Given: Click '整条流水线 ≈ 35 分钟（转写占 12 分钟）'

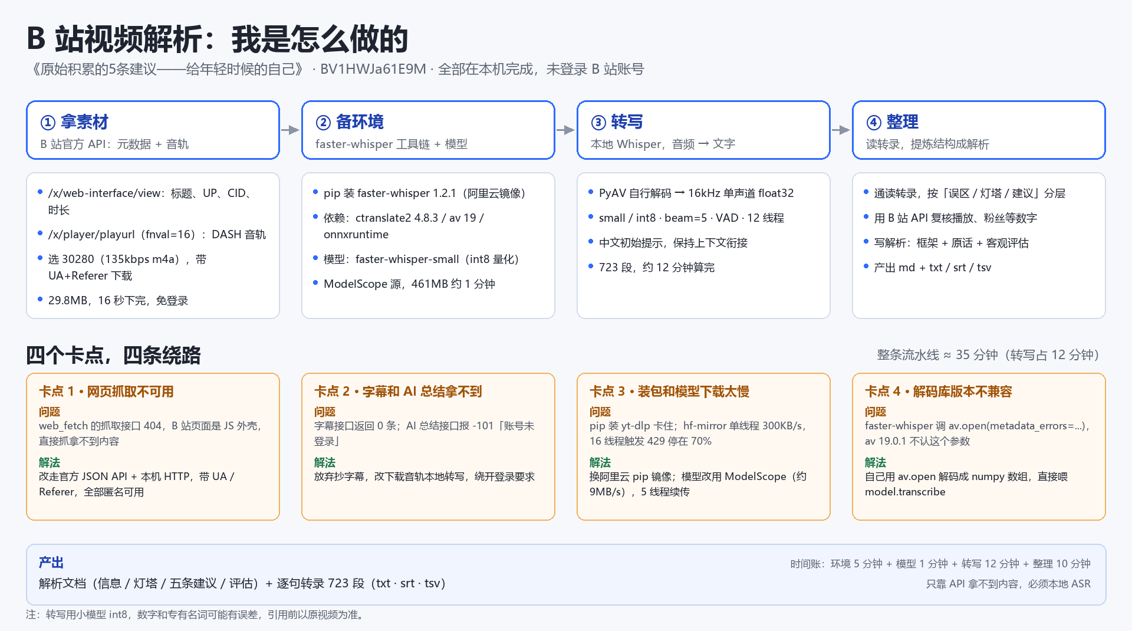Looking at the screenshot, I should [988, 354].
